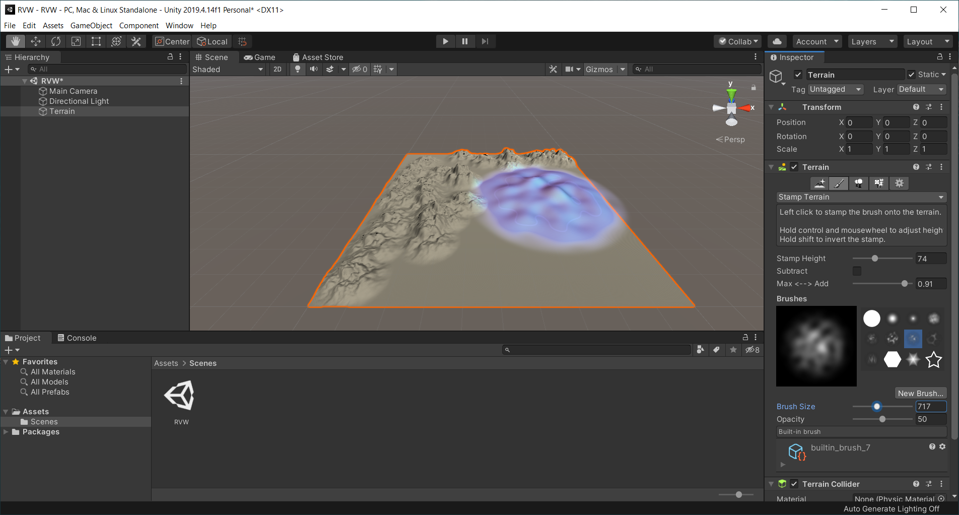This screenshot has width=959, height=515.
Task: Open the Shaded draw mode dropdown
Action: [x=228, y=69]
